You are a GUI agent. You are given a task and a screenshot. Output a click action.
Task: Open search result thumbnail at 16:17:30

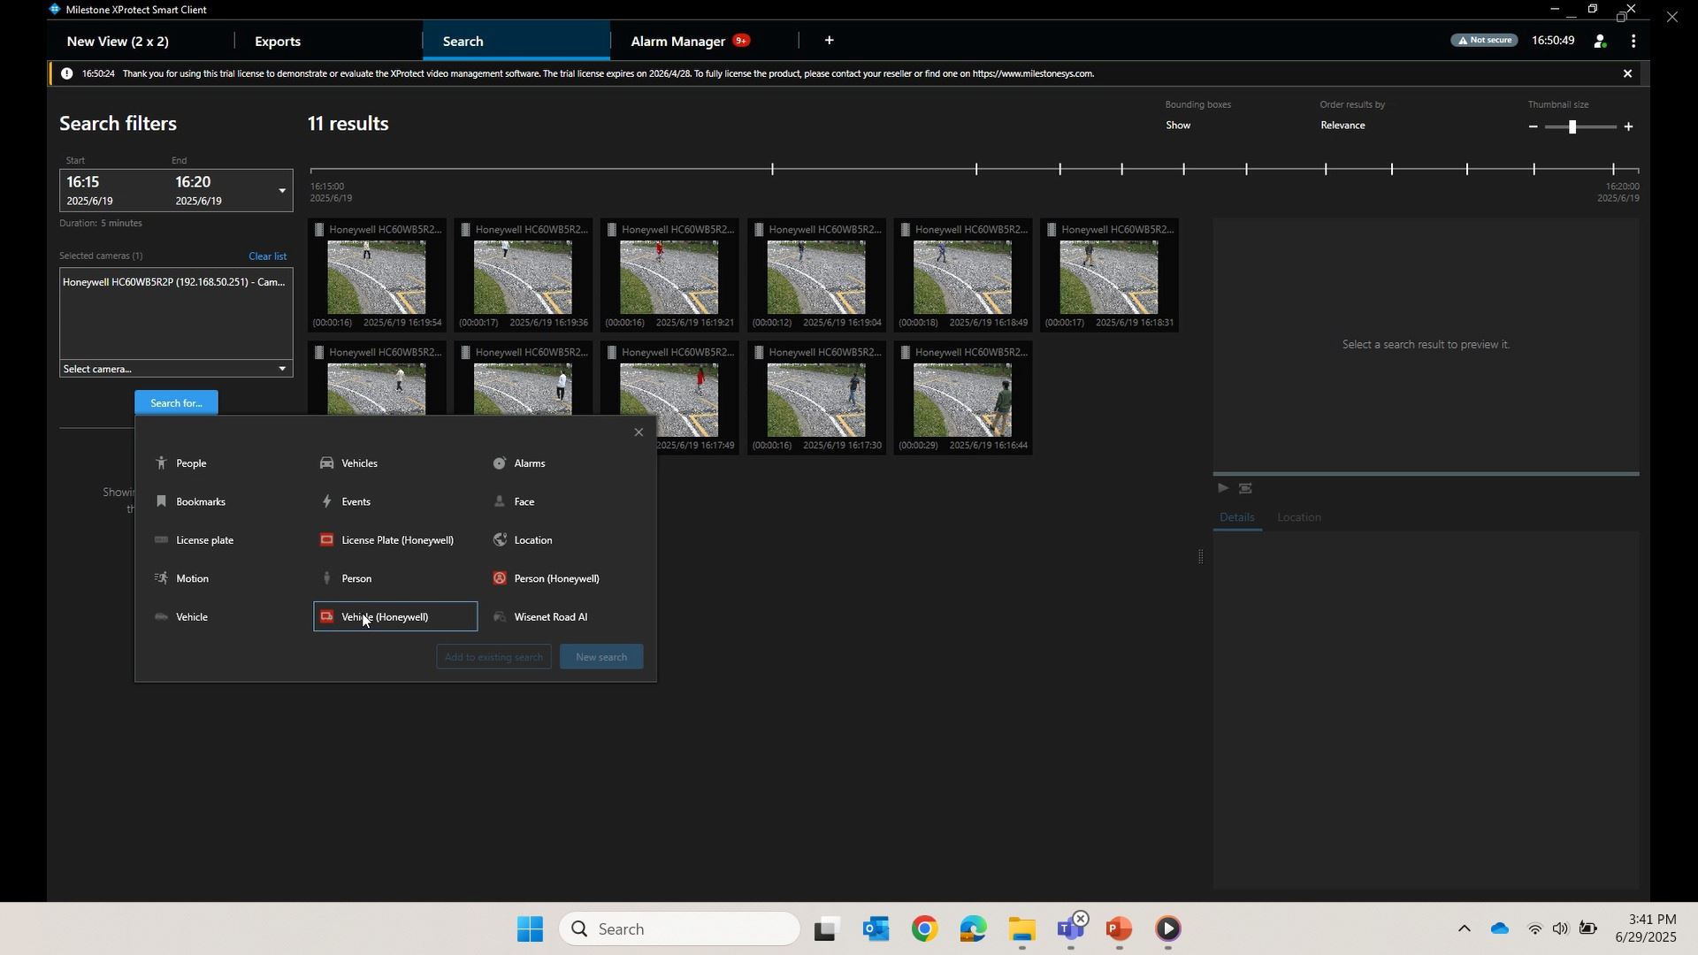(x=816, y=398)
